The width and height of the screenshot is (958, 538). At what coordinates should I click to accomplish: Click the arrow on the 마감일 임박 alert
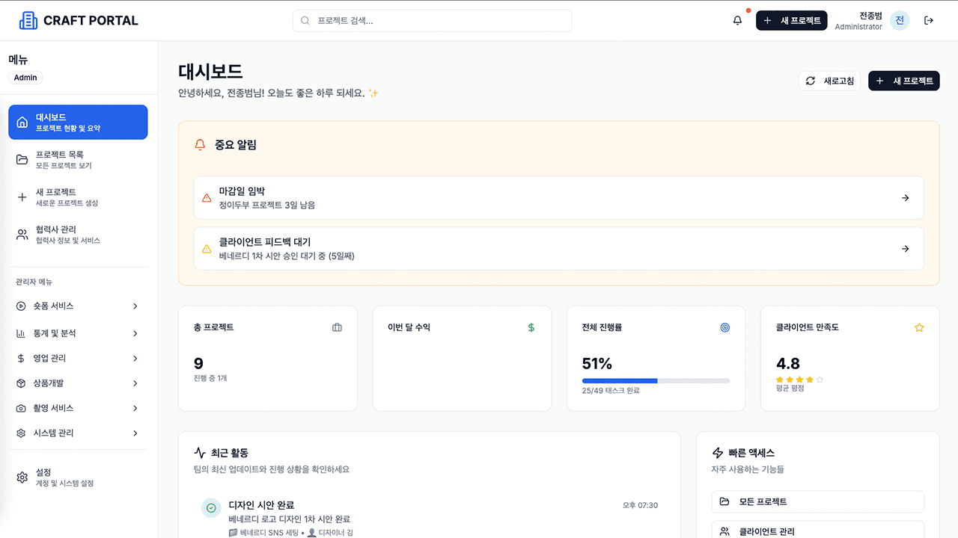(905, 197)
